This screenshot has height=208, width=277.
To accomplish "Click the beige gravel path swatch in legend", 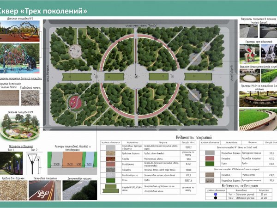I will click(111, 153).
